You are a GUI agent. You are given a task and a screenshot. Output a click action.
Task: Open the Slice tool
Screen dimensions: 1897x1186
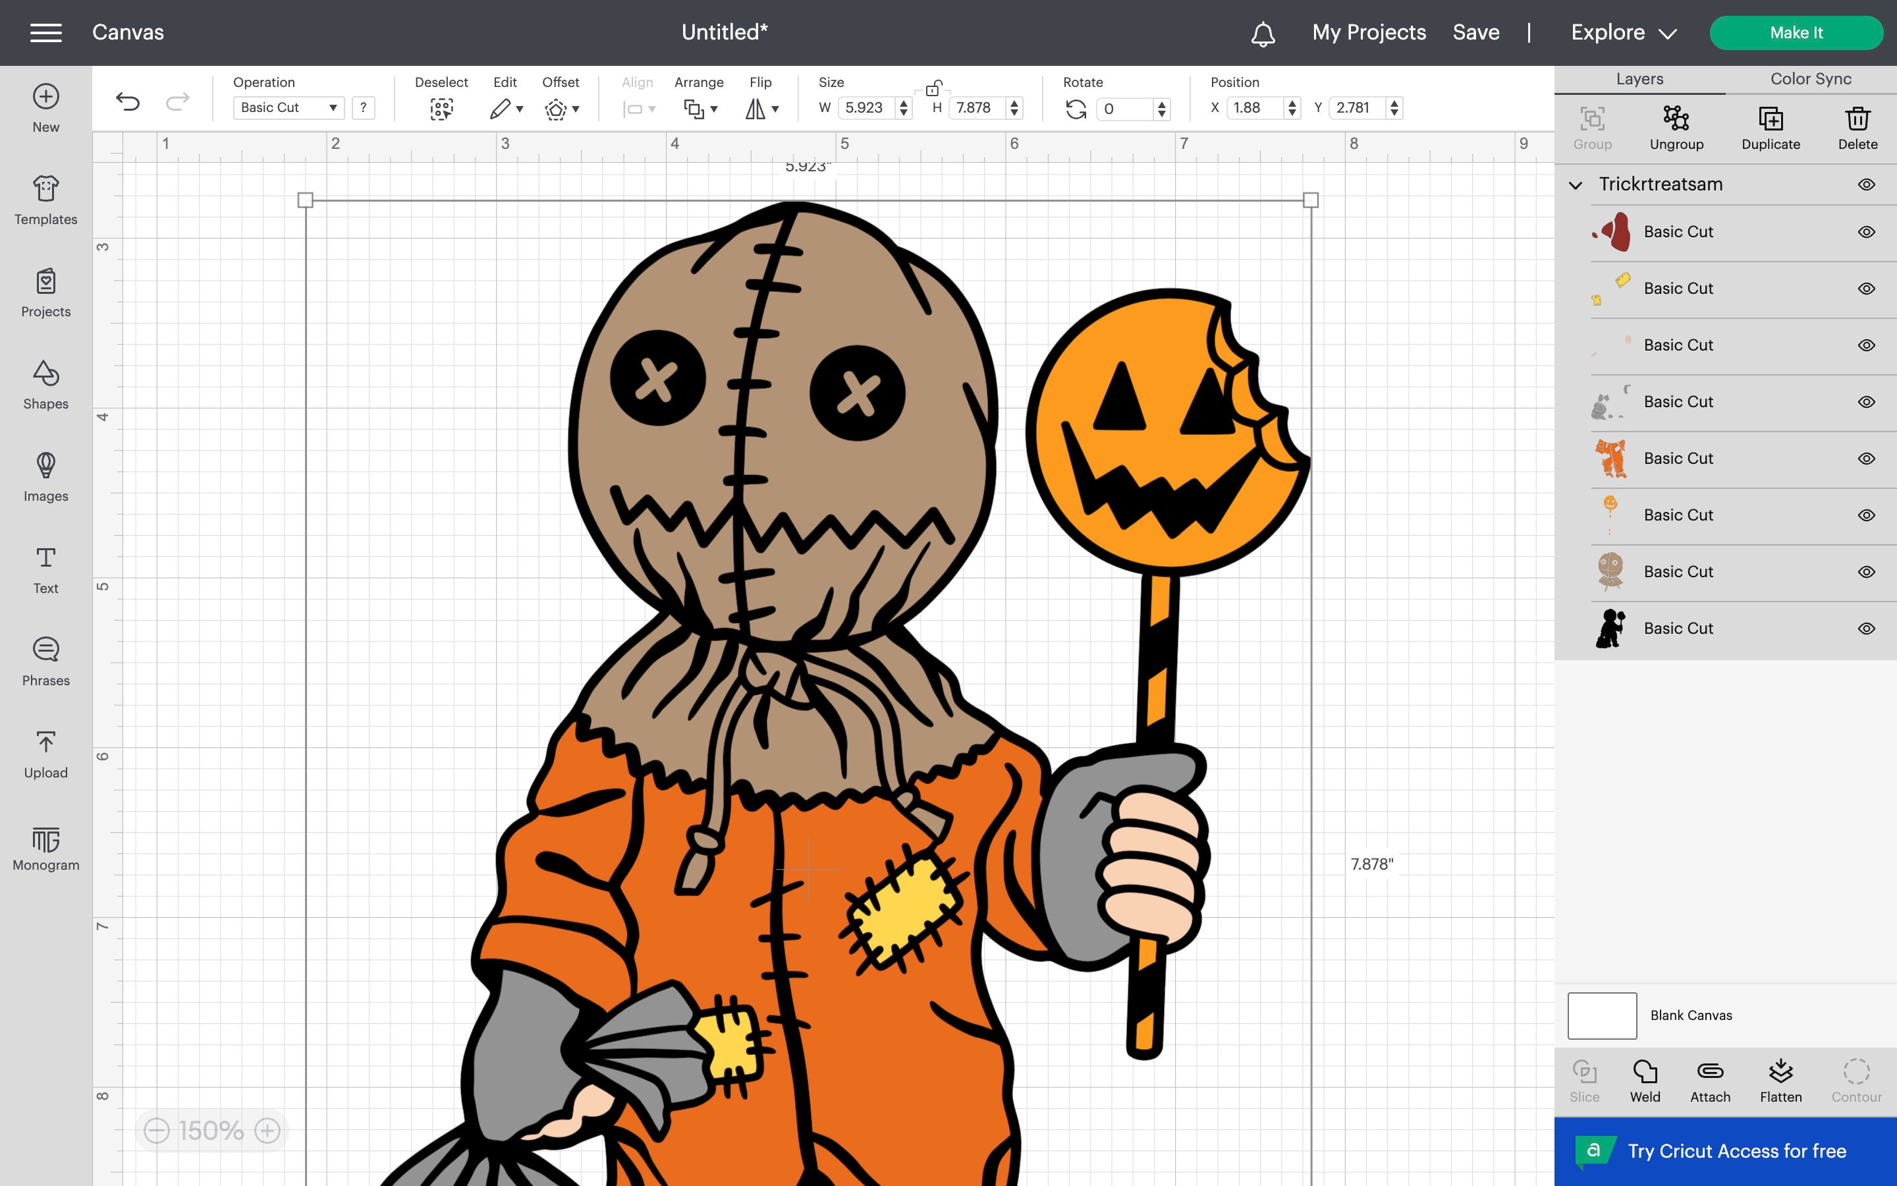click(x=1585, y=1080)
